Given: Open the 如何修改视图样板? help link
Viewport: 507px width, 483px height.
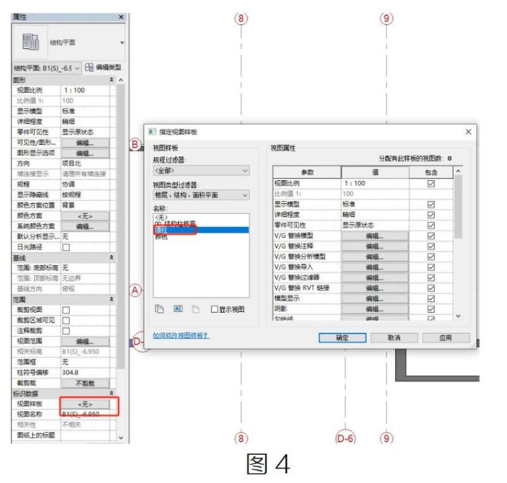Looking at the screenshot, I should [x=181, y=336].
